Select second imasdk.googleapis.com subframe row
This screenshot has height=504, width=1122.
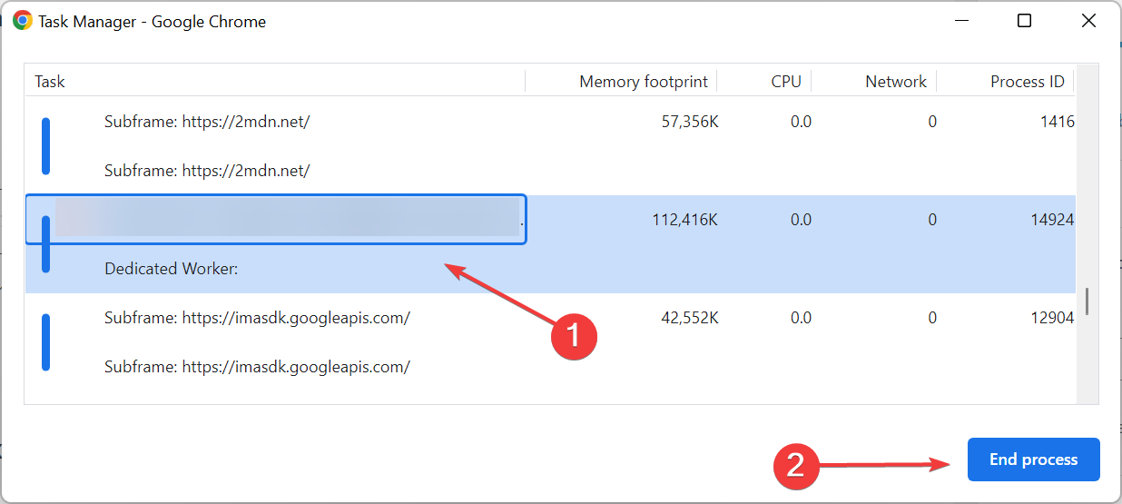550,367
